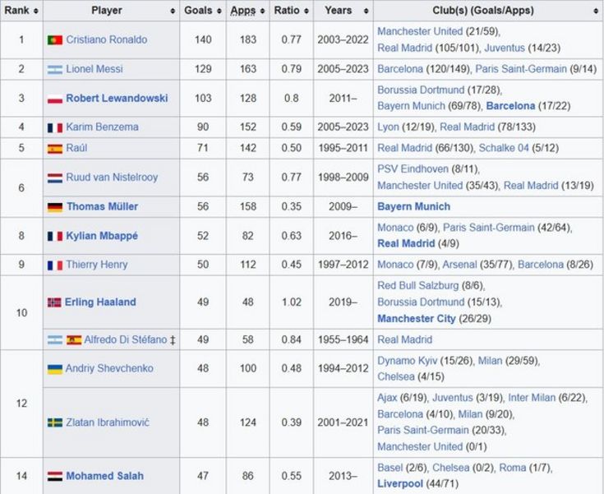Click the Egypt flag beside Mohamed Salah
This screenshot has width=604, height=494.
55,476
